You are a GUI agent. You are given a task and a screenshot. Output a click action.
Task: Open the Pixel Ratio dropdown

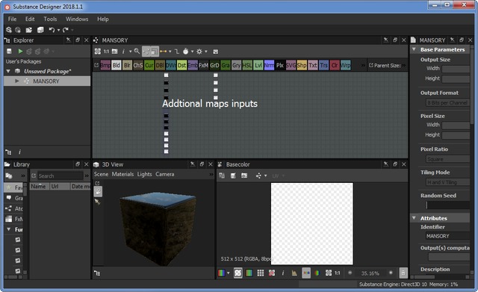pyautogui.click(x=448, y=159)
